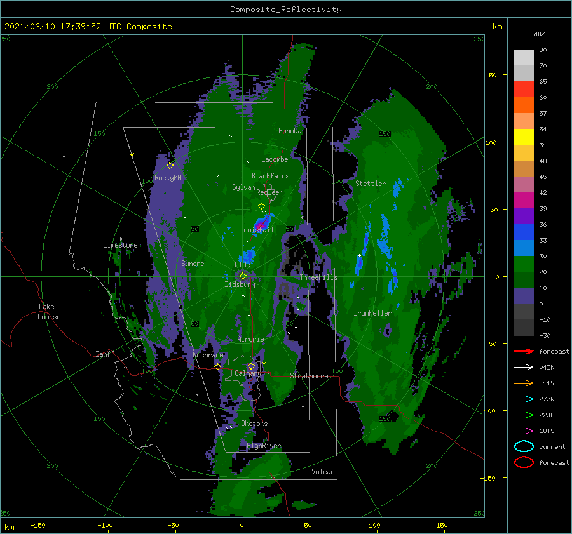The image size is (572, 534).
Task: Click the Blackfalds label
Action: click(270, 176)
